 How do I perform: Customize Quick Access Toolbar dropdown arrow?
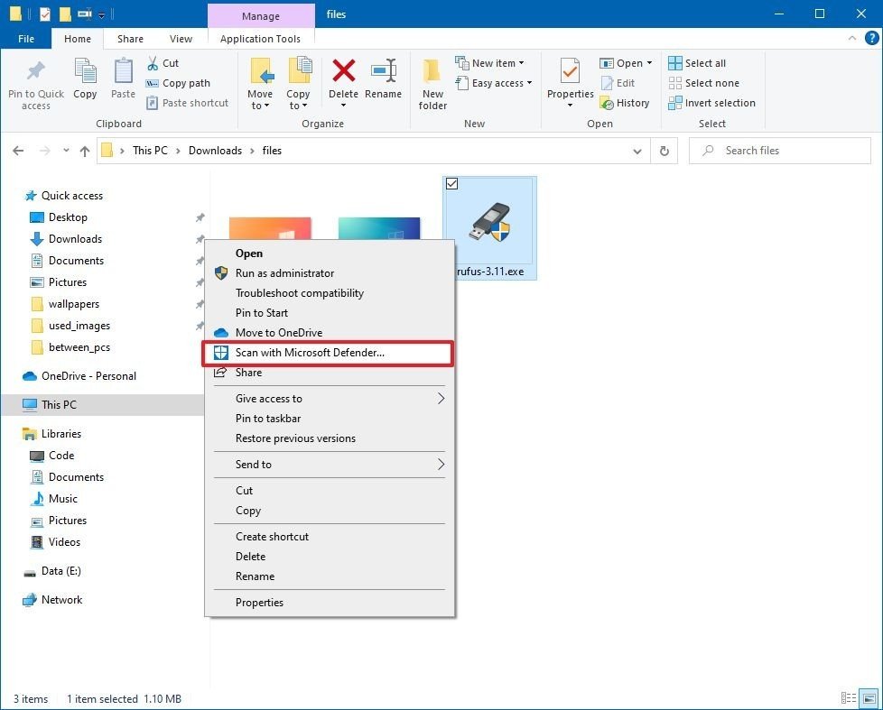(102, 14)
